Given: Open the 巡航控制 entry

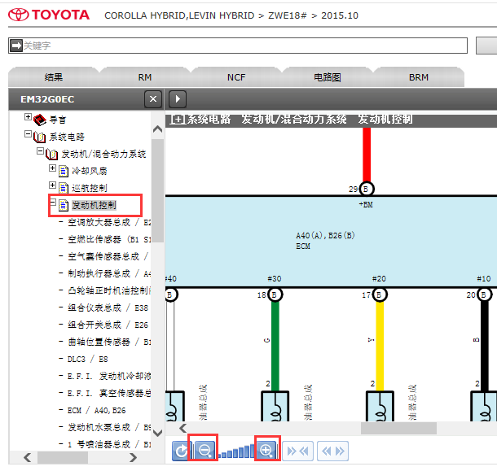Looking at the screenshot, I should [x=90, y=189].
